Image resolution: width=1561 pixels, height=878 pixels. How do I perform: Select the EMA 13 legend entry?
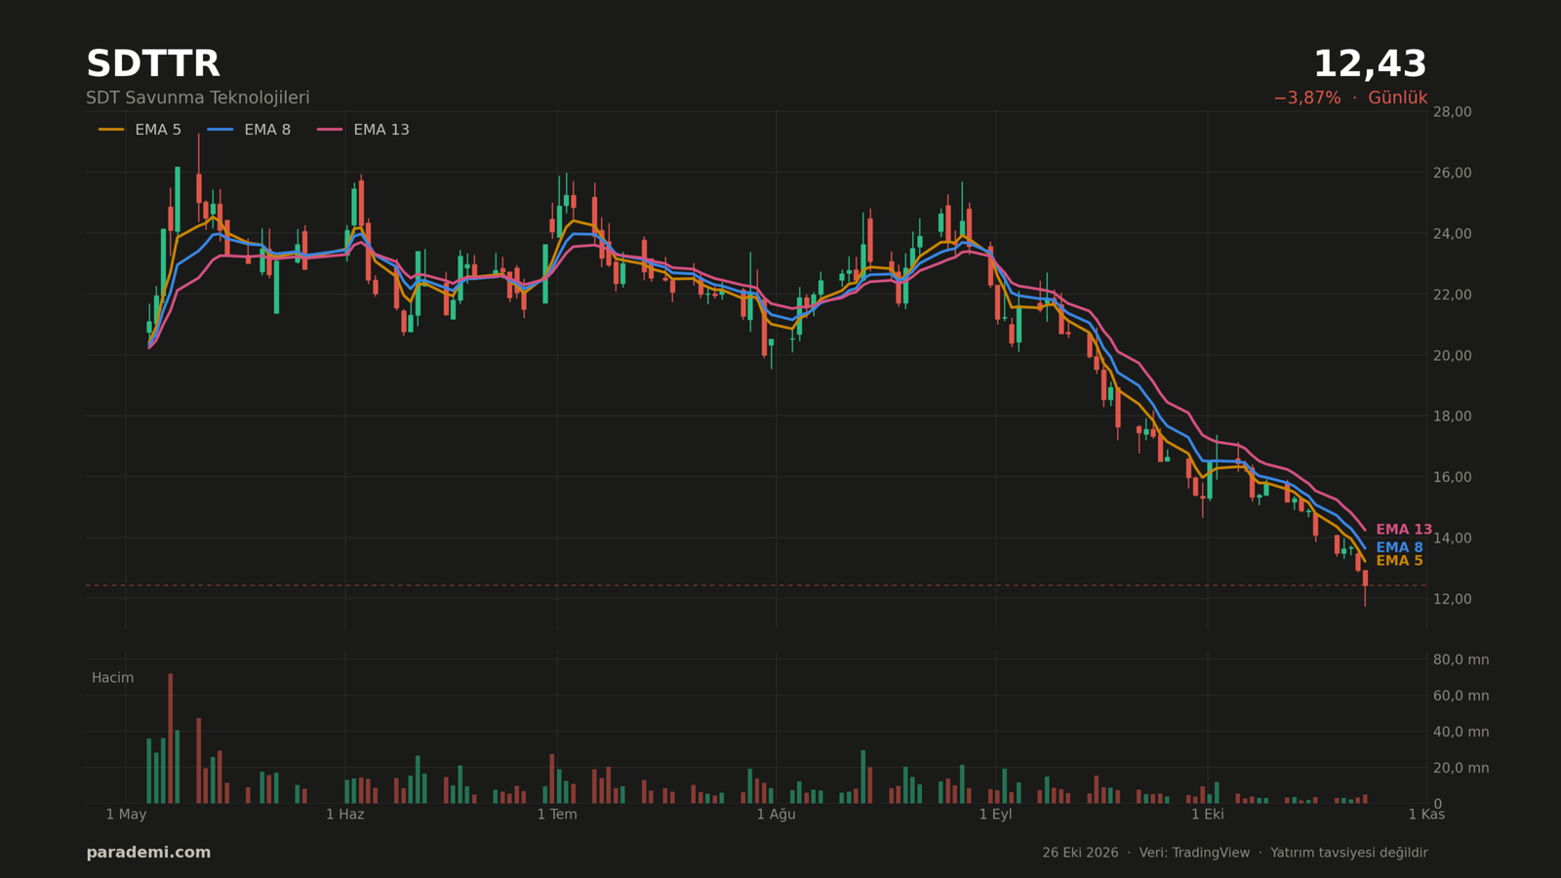[363, 130]
